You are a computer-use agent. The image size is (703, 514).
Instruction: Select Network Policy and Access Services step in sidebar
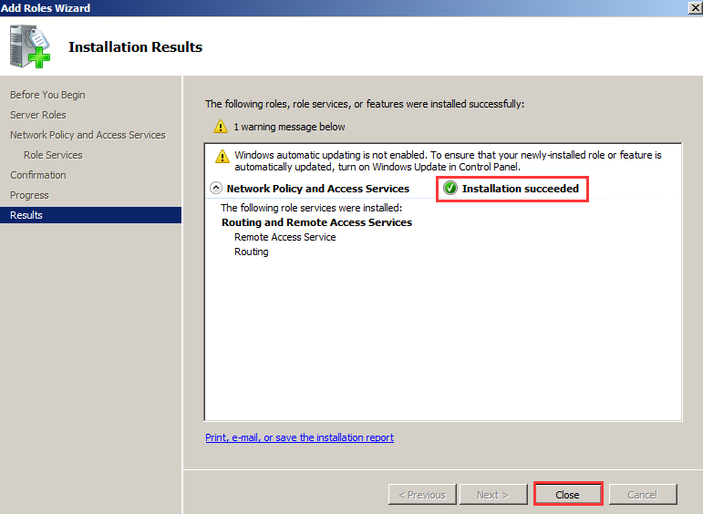88,135
